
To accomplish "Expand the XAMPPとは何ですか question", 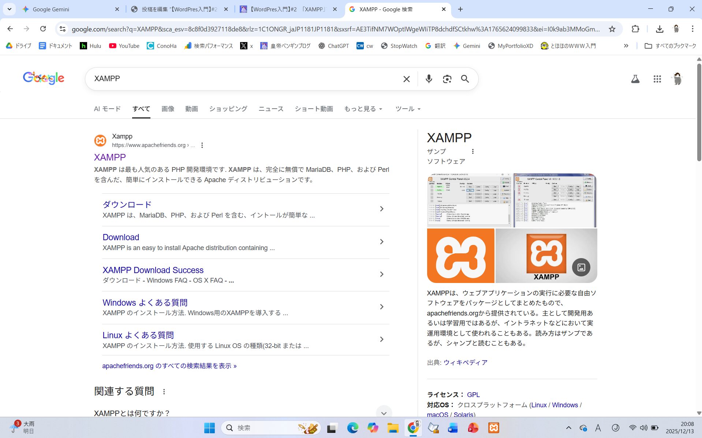I will point(384,413).
